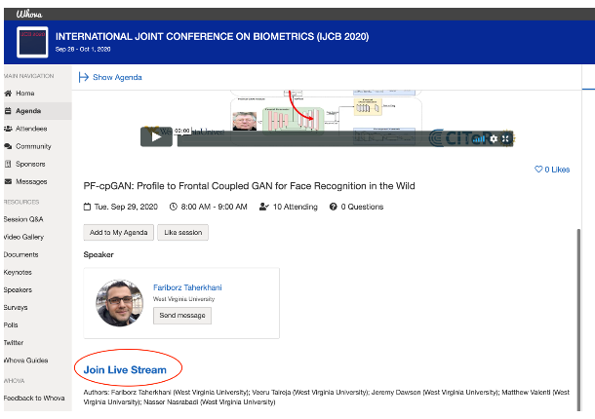Open Video Gallery resource
Screen dimensions: 595x419
(23, 237)
